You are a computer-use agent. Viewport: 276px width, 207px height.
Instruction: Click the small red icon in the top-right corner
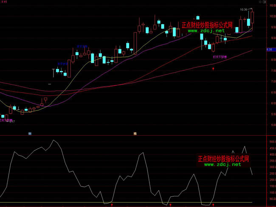(x=265, y=2)
